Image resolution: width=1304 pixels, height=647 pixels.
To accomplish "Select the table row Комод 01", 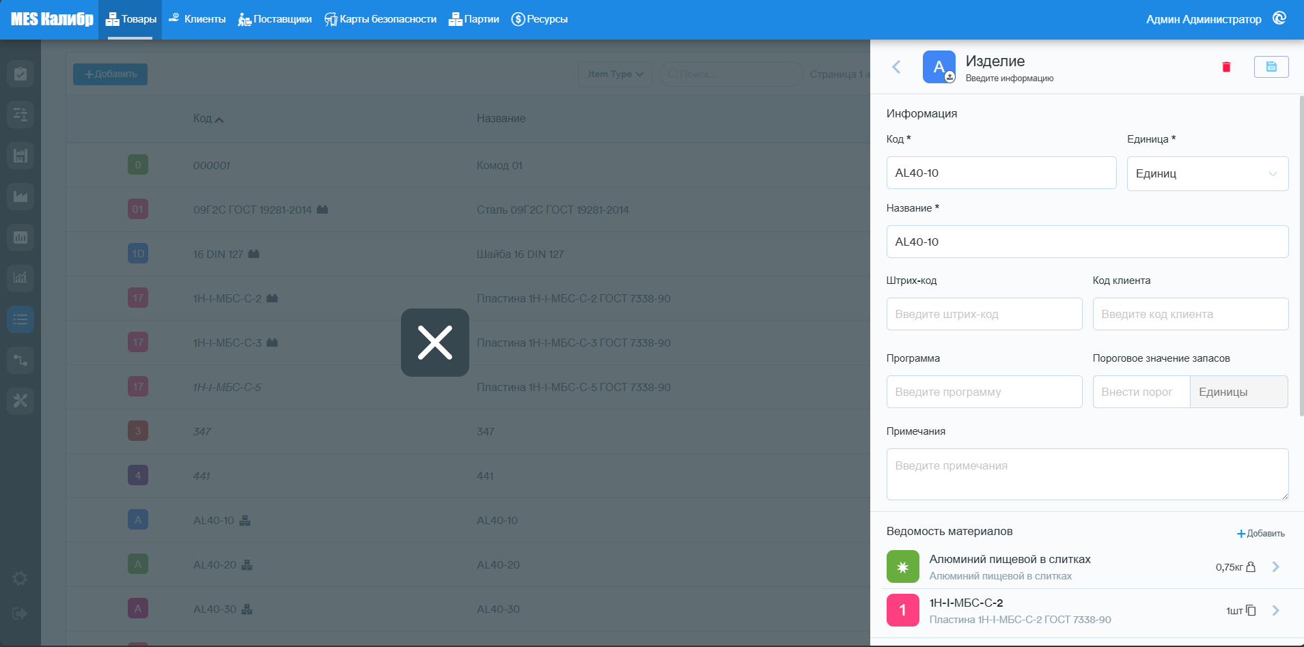I will [468, 165].
